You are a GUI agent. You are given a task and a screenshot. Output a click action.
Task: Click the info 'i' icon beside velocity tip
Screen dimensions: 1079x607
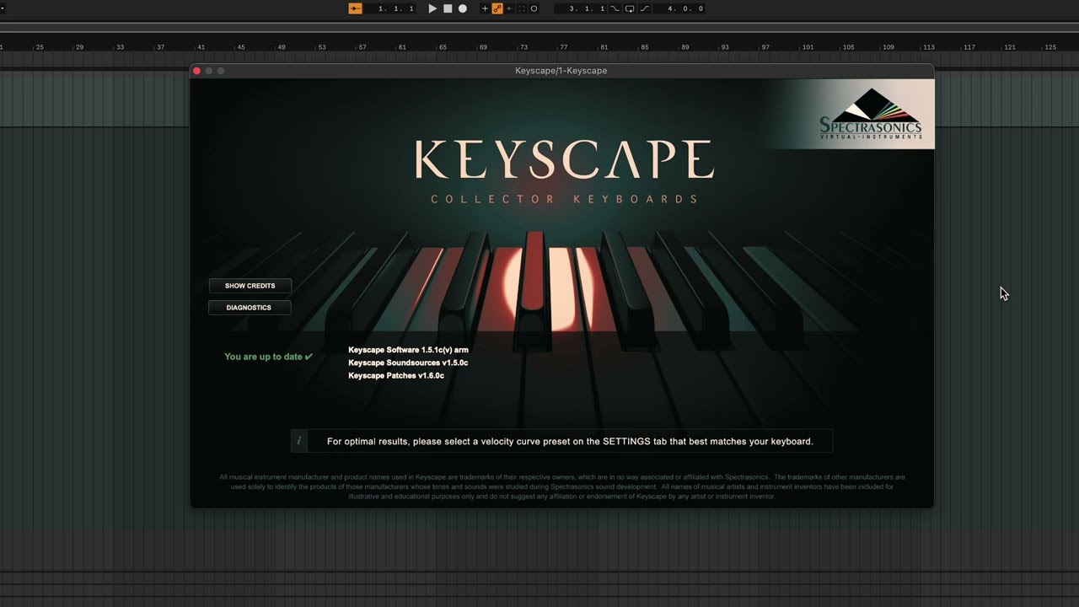pyautogui.click(x=299, y=441)
